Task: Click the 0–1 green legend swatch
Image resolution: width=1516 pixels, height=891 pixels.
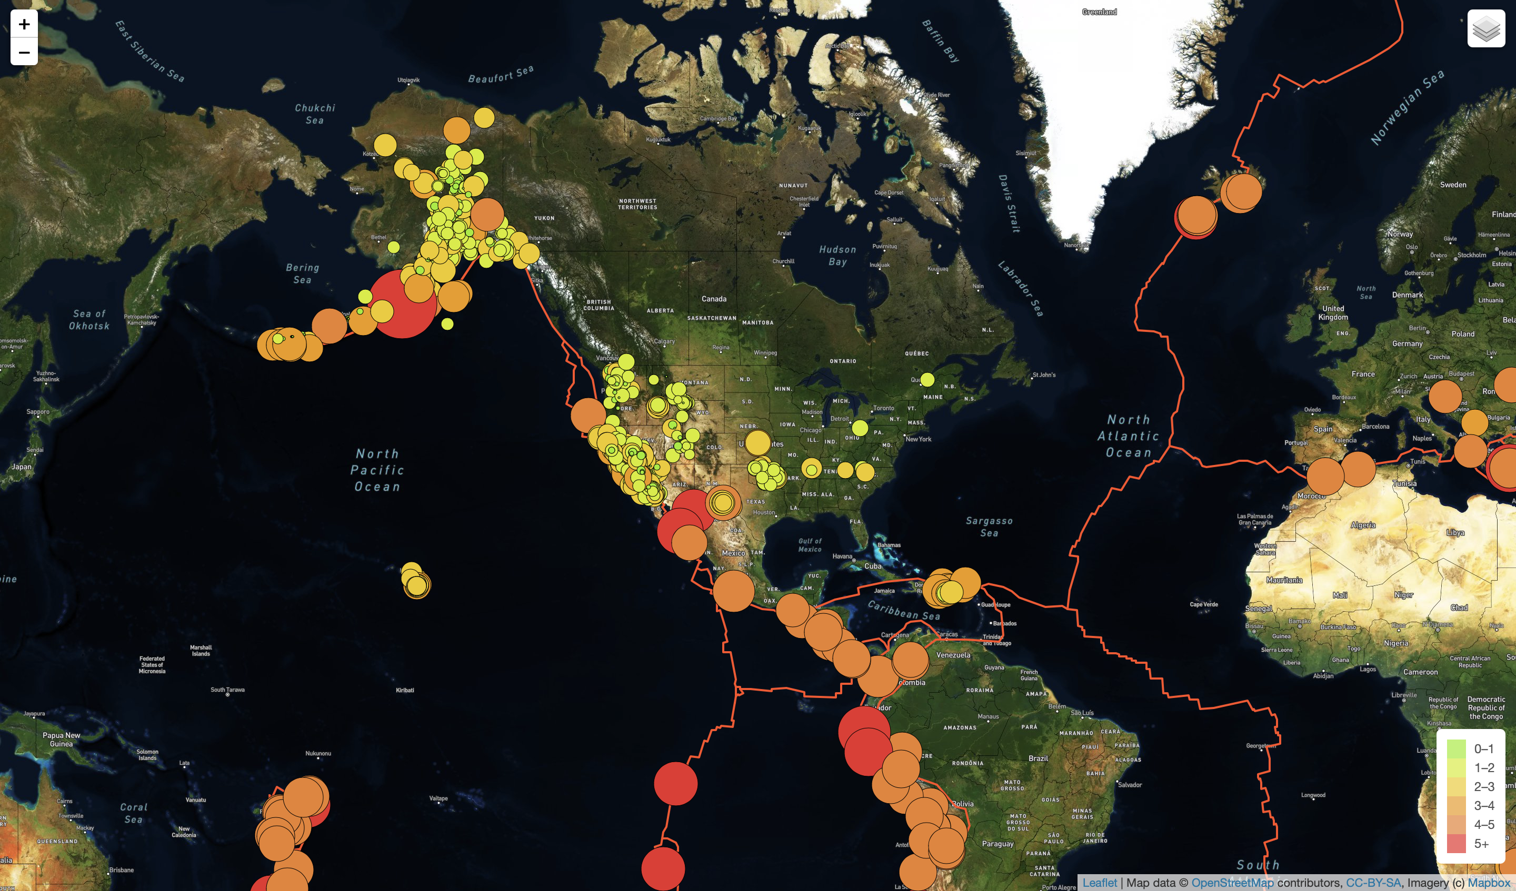Action: click(x=1456, y=748)
